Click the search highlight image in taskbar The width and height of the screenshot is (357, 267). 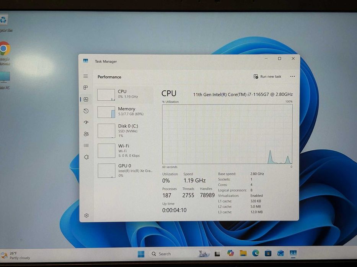point(203,254)
